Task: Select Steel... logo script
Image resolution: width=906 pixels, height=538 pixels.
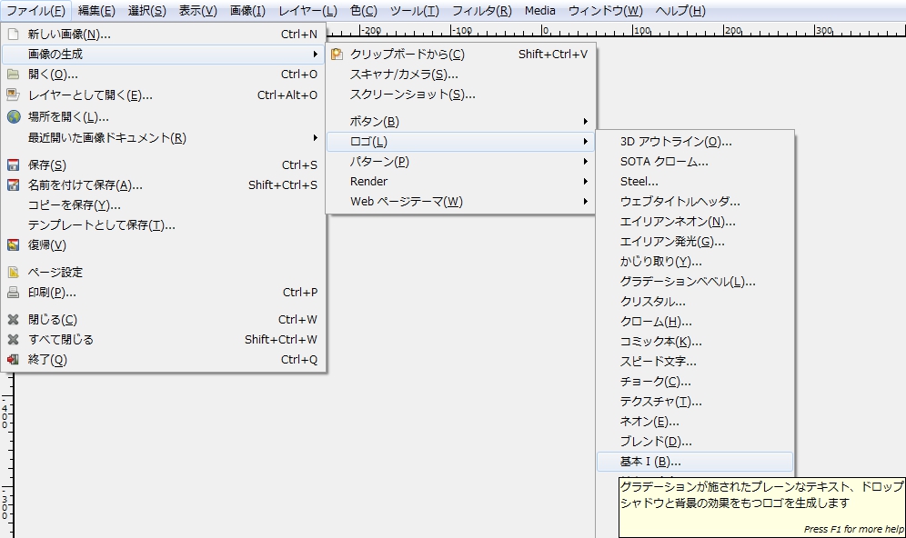Action: (x=695, y=181)
